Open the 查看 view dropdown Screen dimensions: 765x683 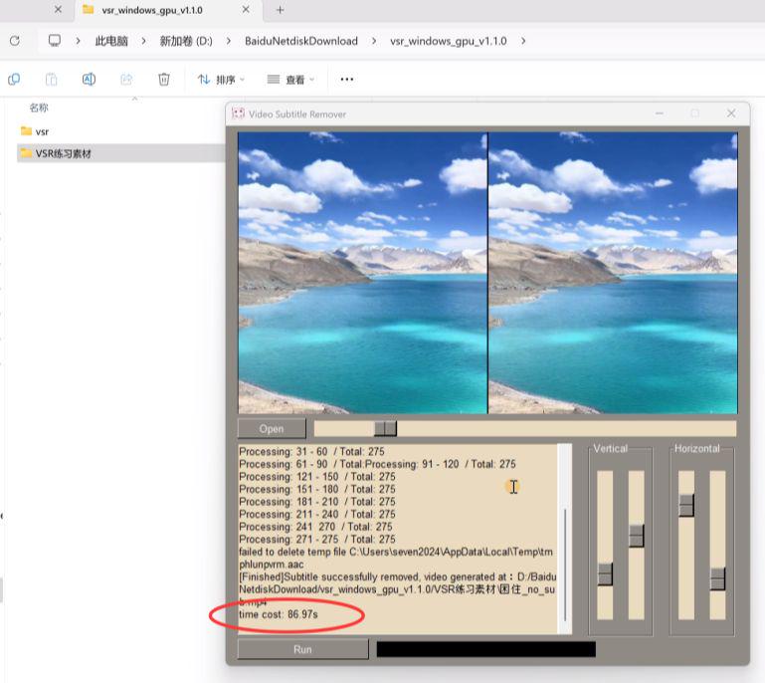tap(290, 80)
